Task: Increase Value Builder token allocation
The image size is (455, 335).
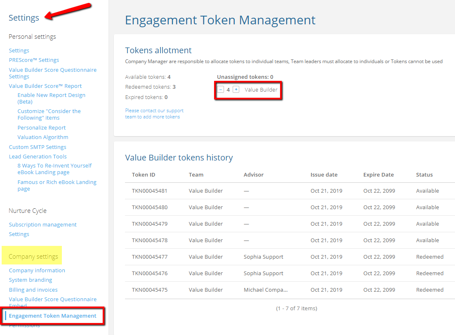Action: tap(236, 89)
